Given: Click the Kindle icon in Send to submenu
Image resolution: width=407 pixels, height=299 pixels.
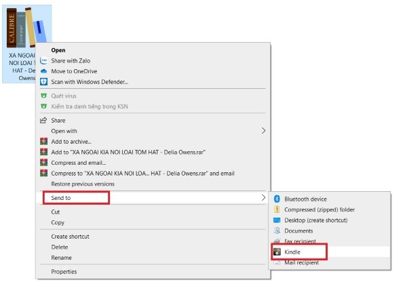Looking at the screenshot, I should tap(276, 252).
